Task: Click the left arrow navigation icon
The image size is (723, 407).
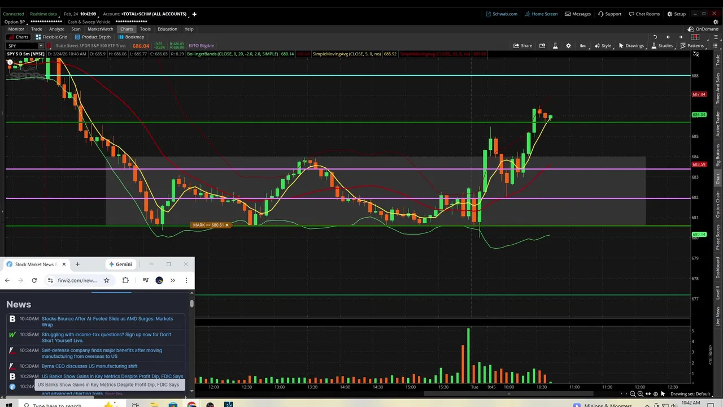Action: click(668, 37)
